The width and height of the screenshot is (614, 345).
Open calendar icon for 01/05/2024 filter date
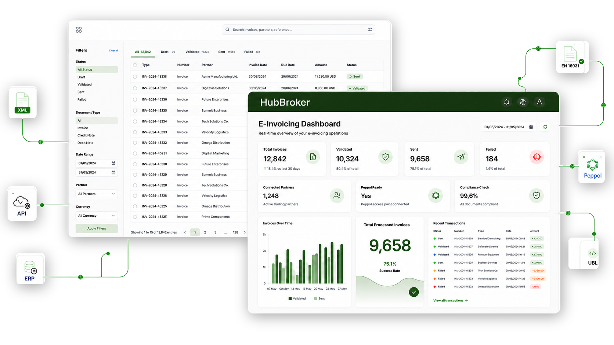tap(113, 163)
